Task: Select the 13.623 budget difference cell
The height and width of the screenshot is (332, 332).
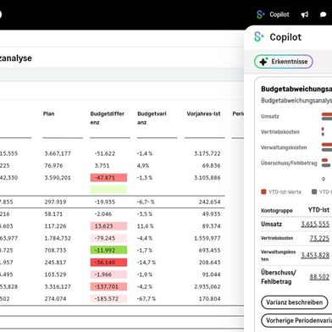Action: 108,226
